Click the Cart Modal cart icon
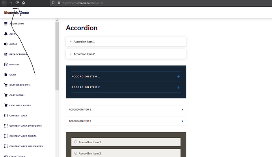This screenshot has height=157, width=272. point(6,95)
